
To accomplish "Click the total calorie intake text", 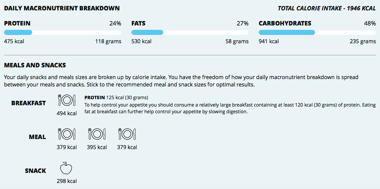I will point(327,8).
